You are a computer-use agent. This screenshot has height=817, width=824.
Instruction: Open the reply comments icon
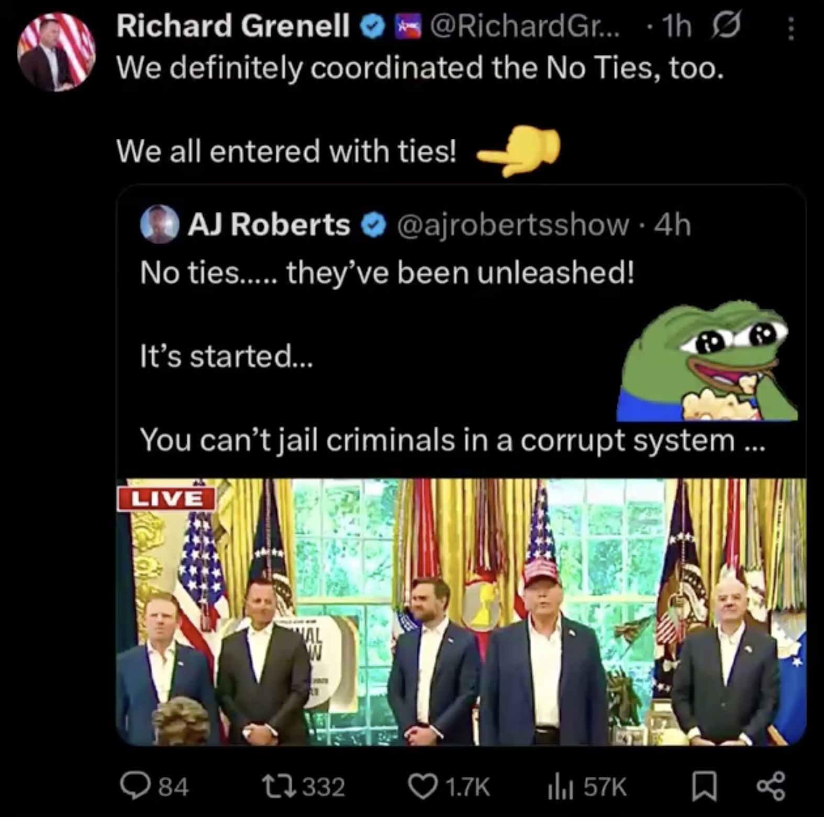[x=135, y=786]
